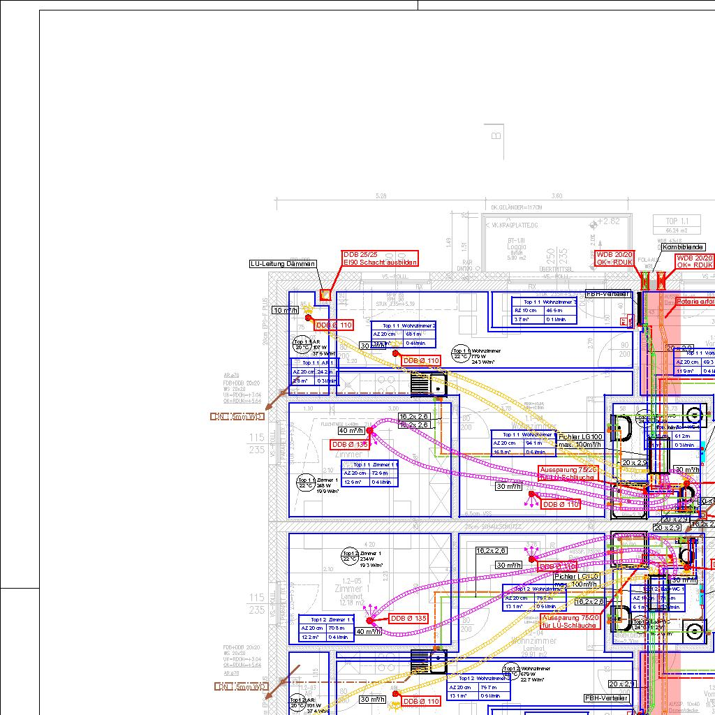Click the red shaft square below DDB 25/25
This screenshot has height=715, width=715.
point(325,295)
